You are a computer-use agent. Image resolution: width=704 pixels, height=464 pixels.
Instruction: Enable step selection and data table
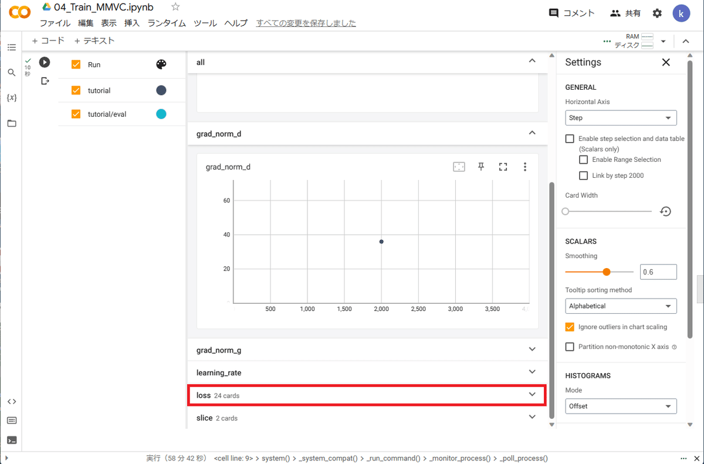[570, 139]
